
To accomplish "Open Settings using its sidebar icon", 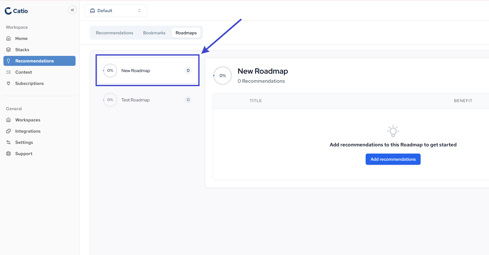I will point(8,142).
